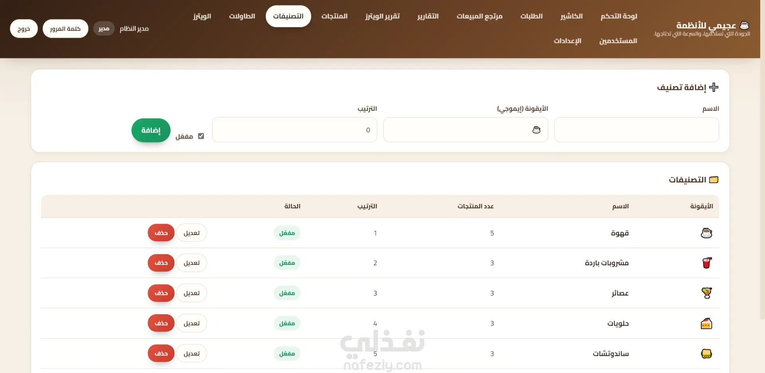765x373 pixels.
Task: Click حذف button for قهوة row
Action: (x=161, y=233)
